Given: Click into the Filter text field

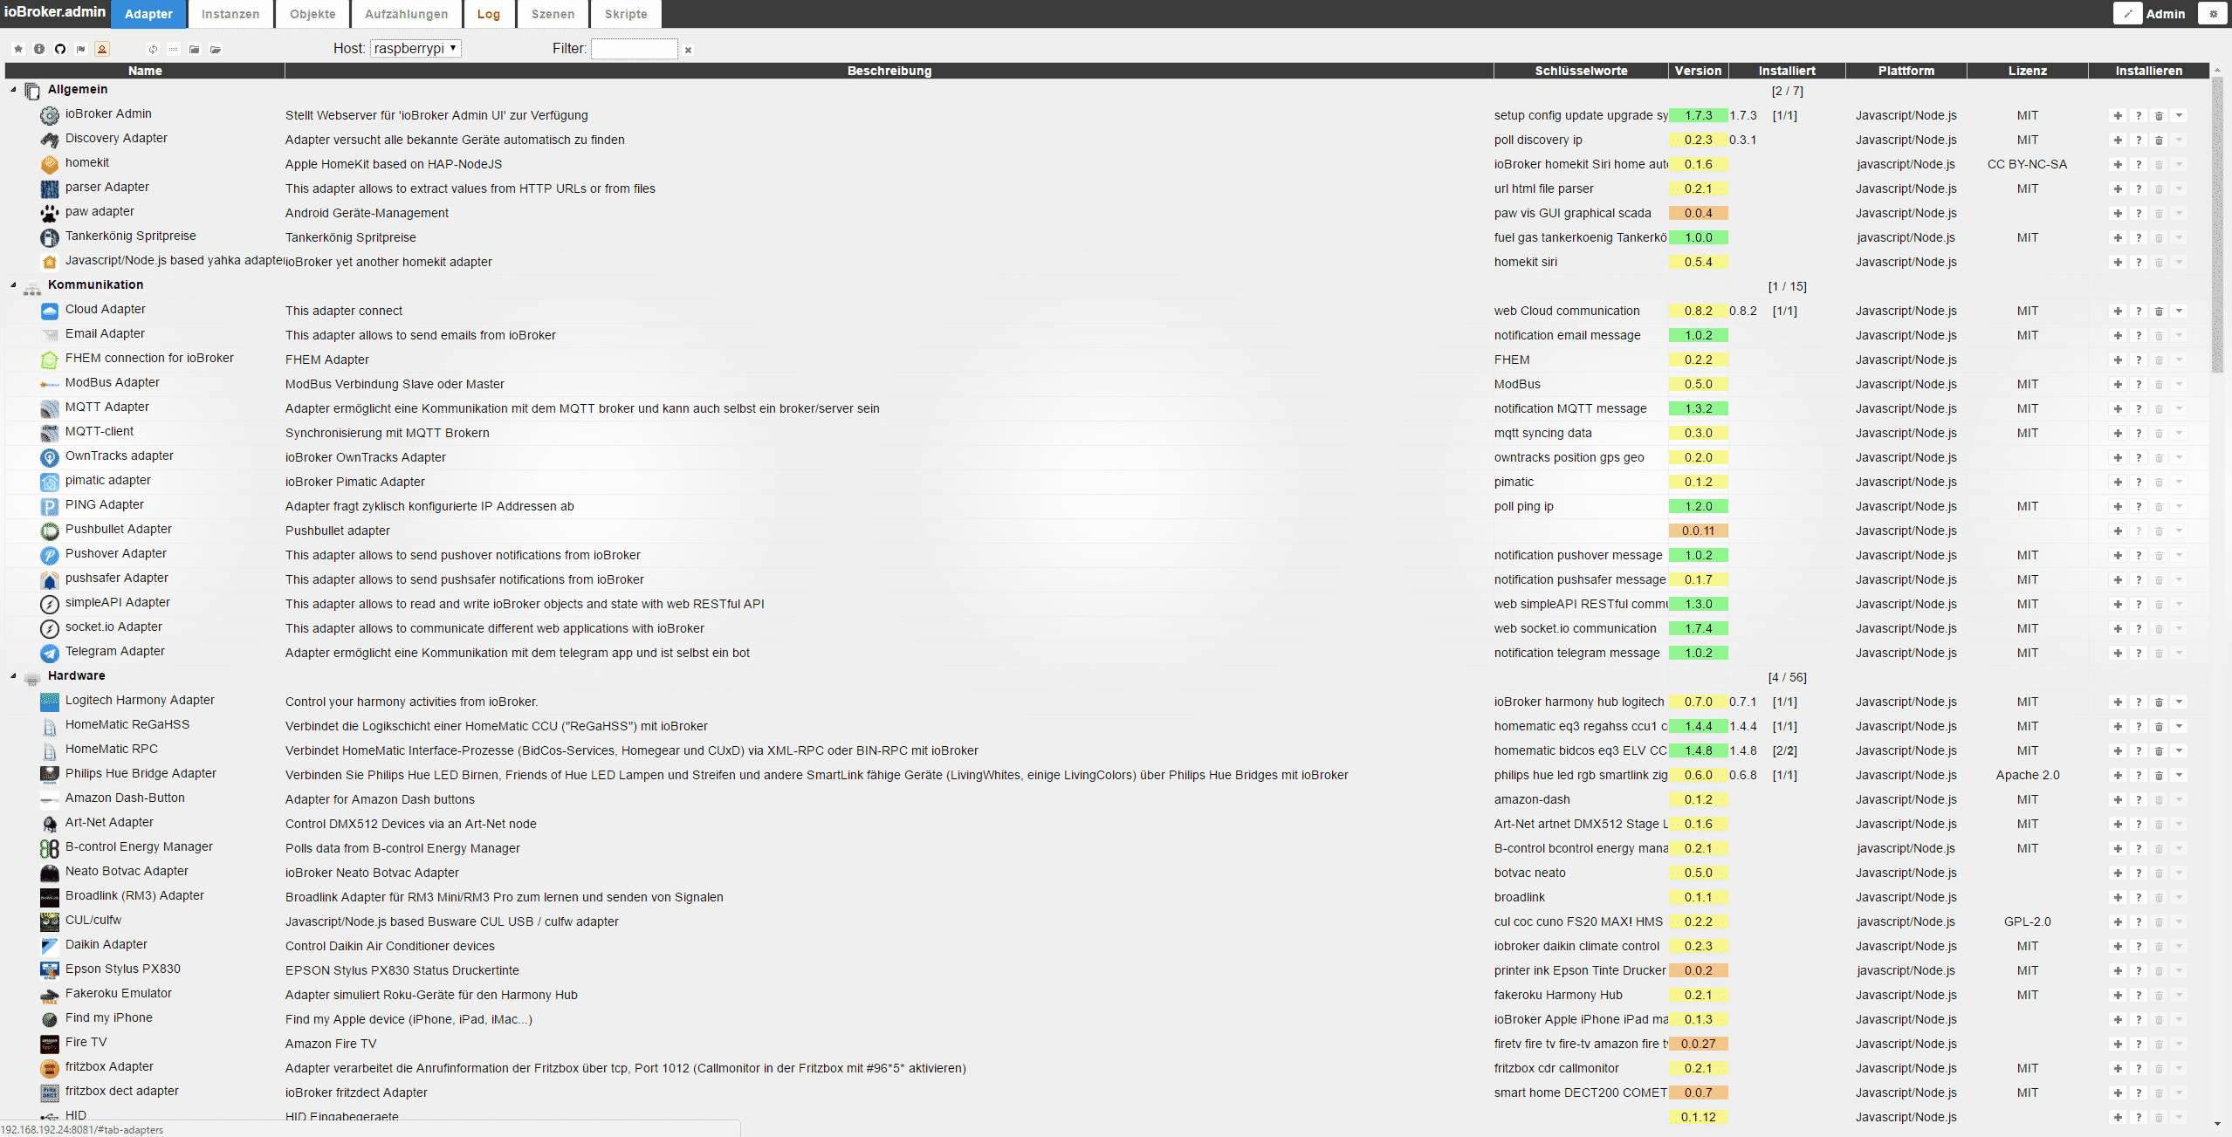Looking at the screenshot, I should (634, 49).
